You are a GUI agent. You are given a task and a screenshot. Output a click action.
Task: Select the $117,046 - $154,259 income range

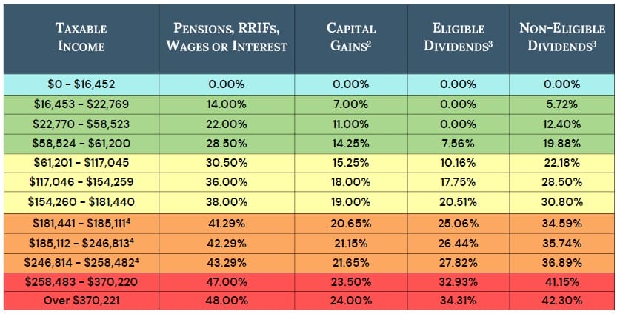[81, 181]
